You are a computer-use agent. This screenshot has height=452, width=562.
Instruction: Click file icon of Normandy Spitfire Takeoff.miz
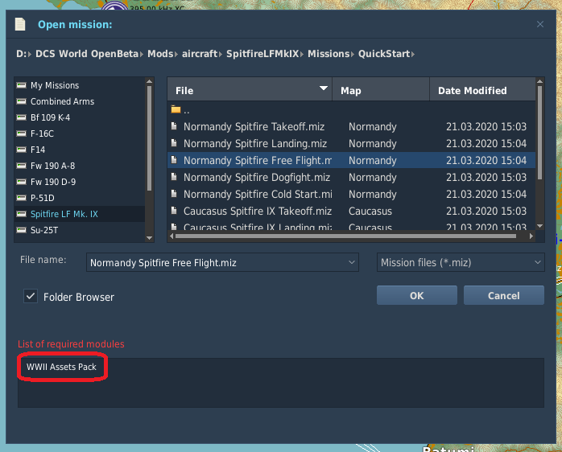(174, 126)
